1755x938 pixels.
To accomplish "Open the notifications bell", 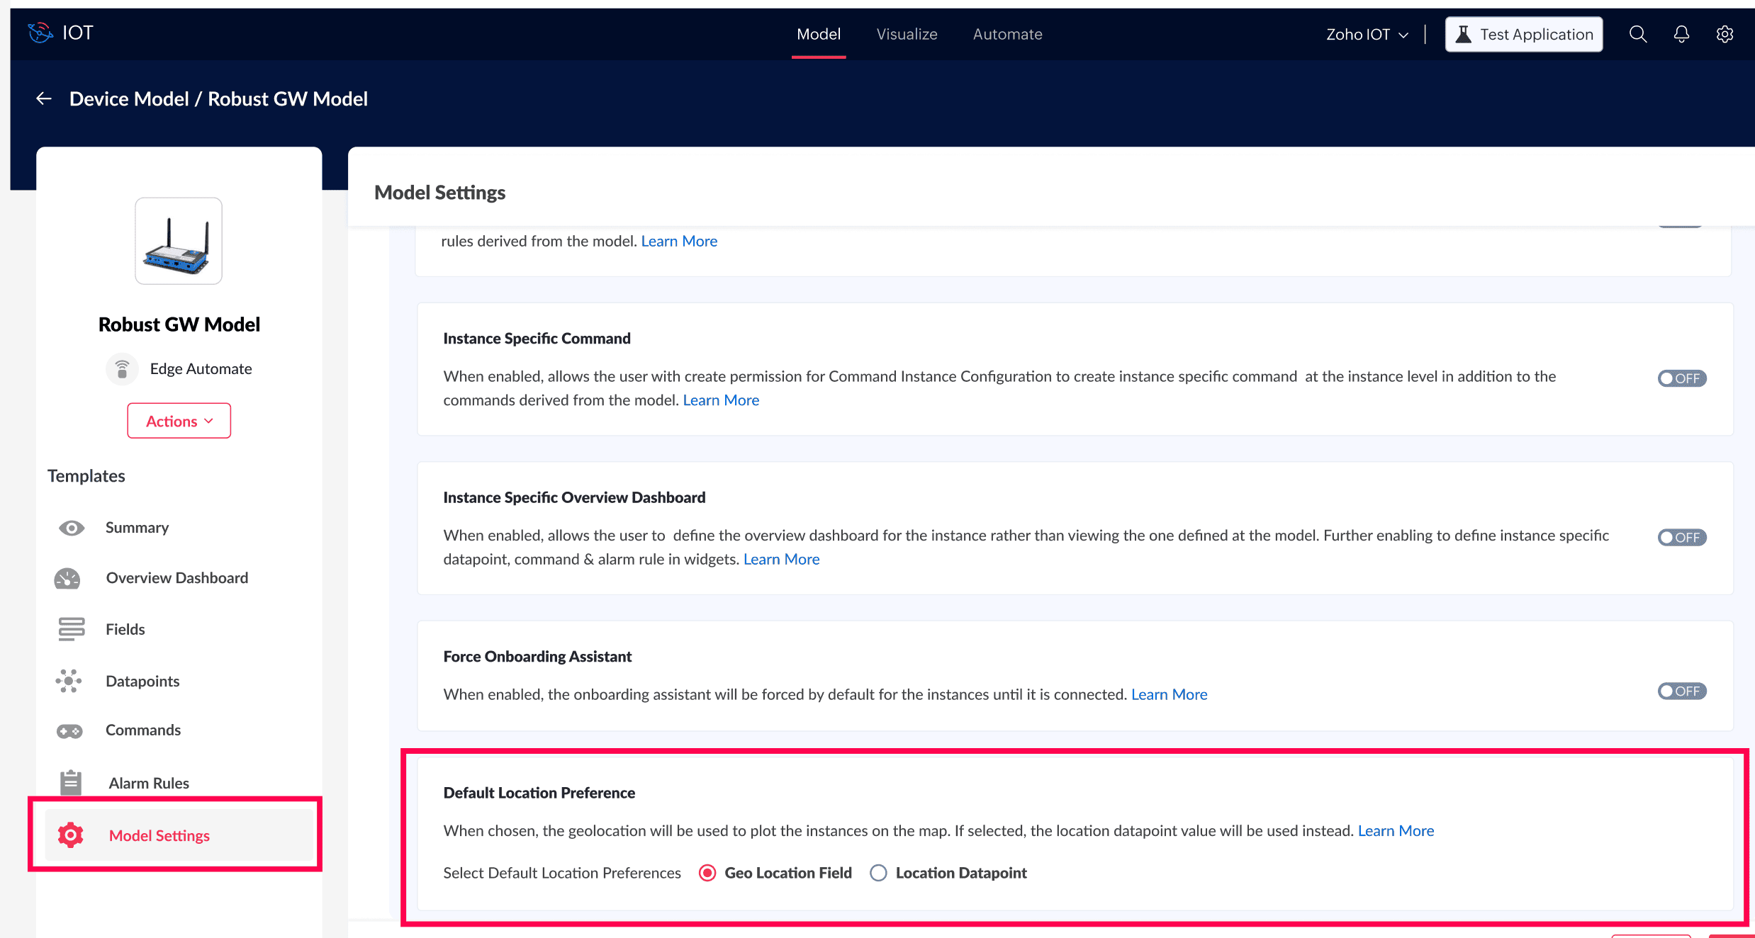I will 1681,34.
